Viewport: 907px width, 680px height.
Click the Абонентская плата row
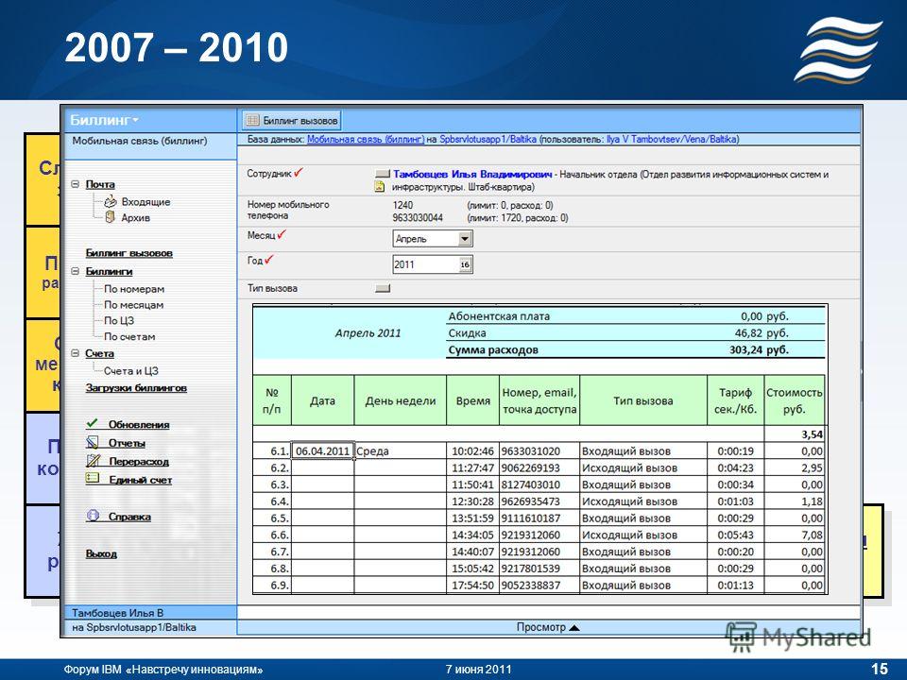click(x=635, y=315)
